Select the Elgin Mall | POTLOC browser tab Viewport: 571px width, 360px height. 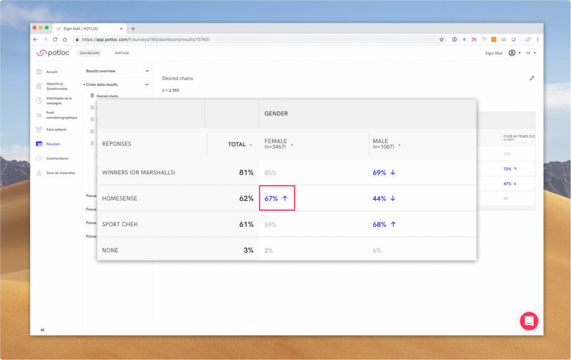coord(89,28)
